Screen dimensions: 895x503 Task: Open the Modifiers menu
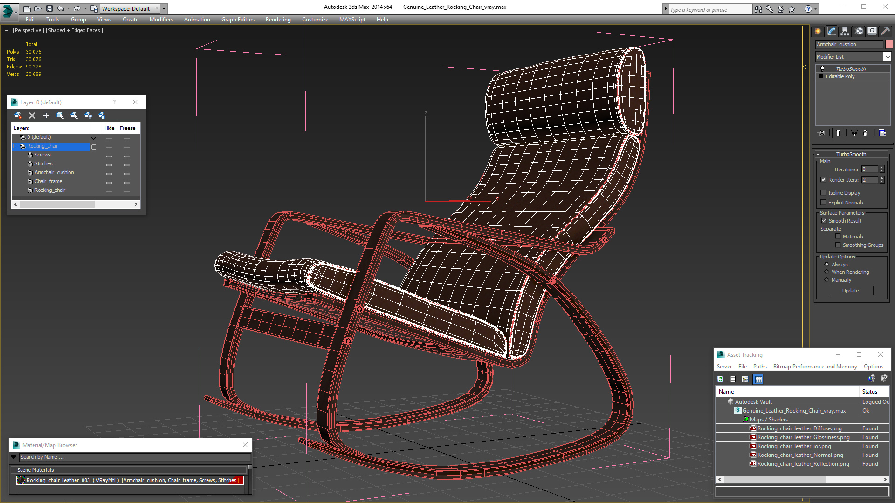(x=161, y=20)
